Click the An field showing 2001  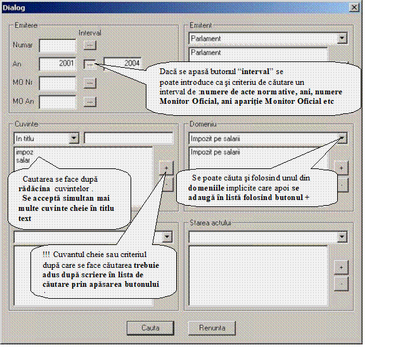(x=58, y=65)
